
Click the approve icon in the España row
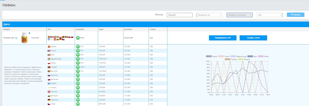(78, 47)
